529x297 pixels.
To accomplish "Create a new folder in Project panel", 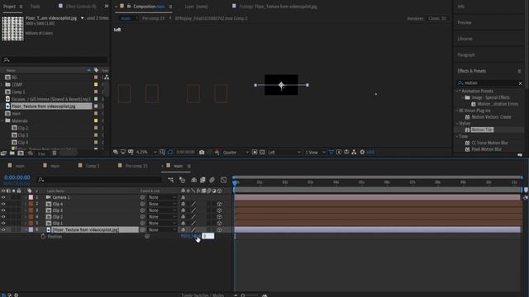I will click(x=12, y=153).
